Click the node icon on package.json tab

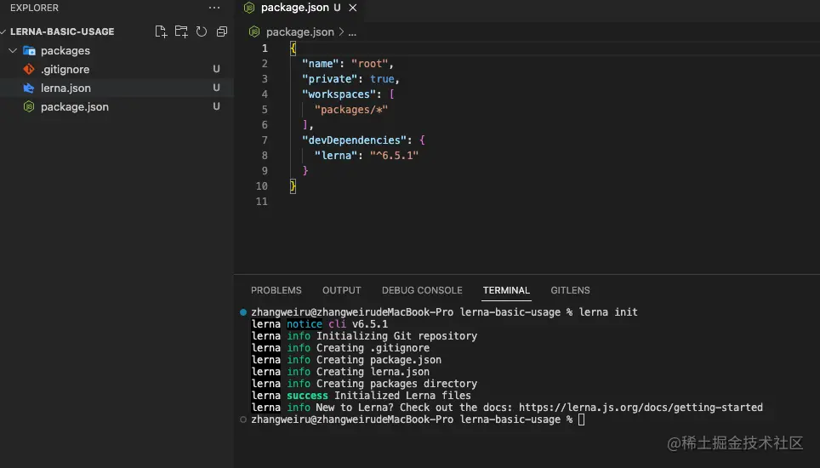249,8
